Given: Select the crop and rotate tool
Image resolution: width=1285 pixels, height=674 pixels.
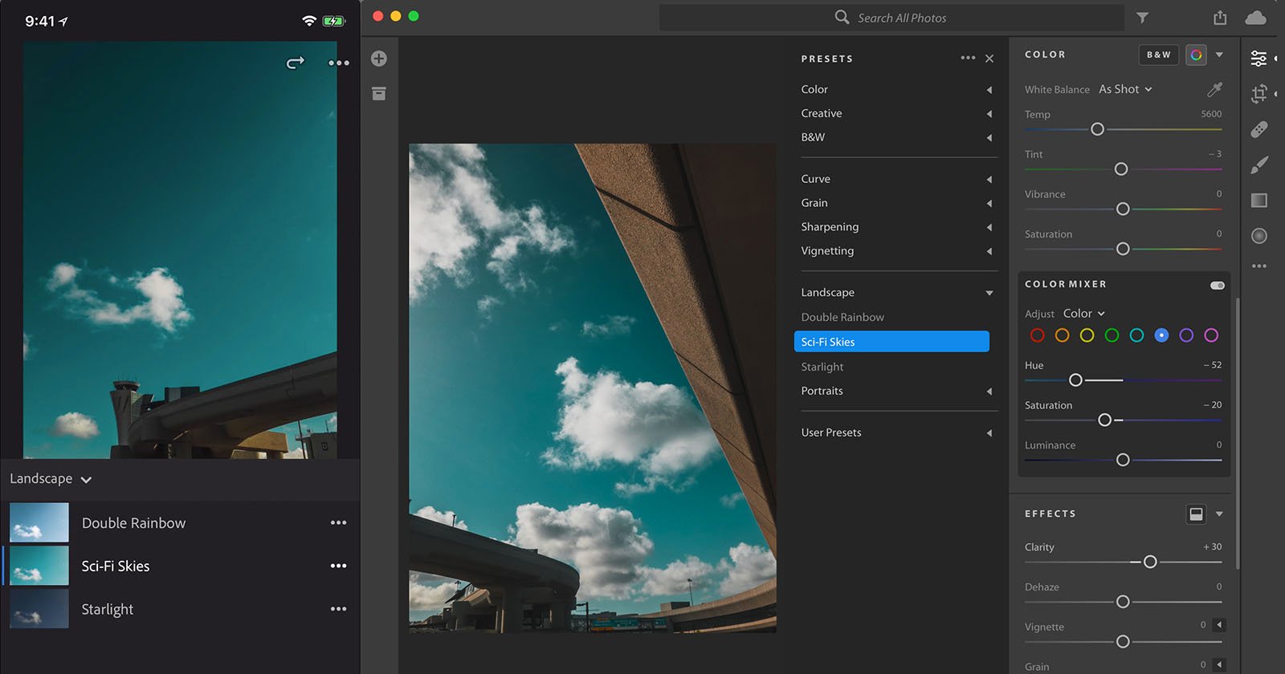Looking at the screenshot, I should [1258, 94].
